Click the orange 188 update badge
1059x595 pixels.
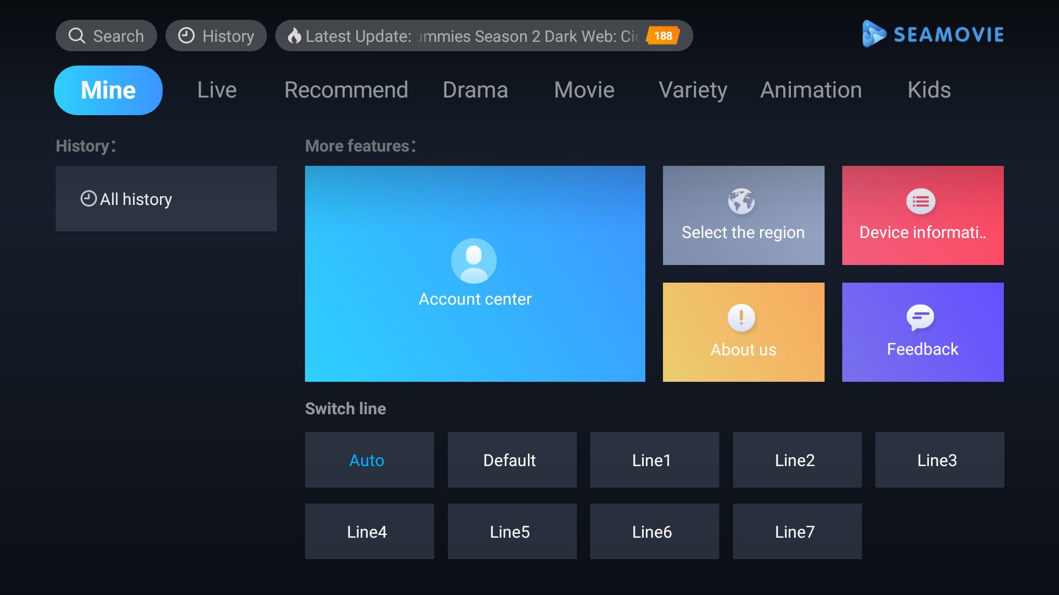[663, 36]
